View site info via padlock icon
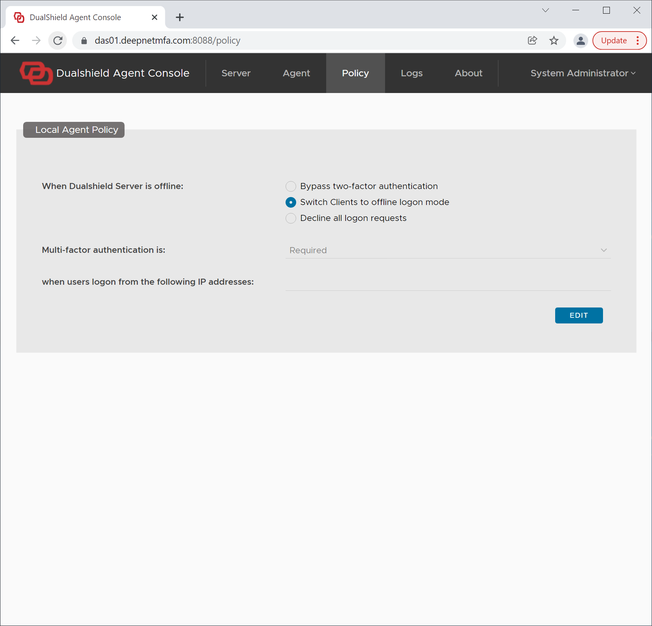652x626 pixels. coord(84,41)
